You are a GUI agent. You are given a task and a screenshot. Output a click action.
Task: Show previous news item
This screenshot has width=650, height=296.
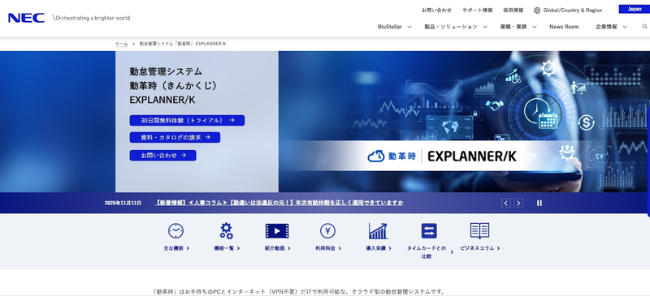pos(505,203)
